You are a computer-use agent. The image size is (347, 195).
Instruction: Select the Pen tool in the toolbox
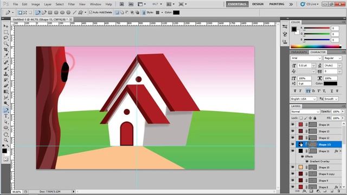tap(6, 110)
